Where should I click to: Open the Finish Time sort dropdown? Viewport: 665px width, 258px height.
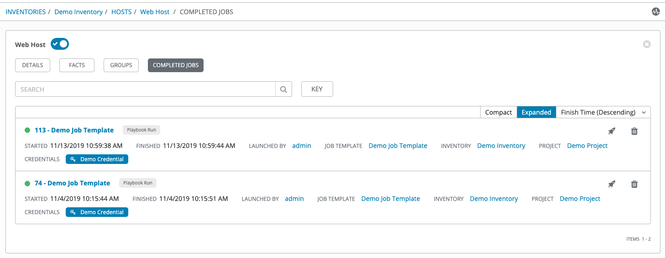coord(603,112)
